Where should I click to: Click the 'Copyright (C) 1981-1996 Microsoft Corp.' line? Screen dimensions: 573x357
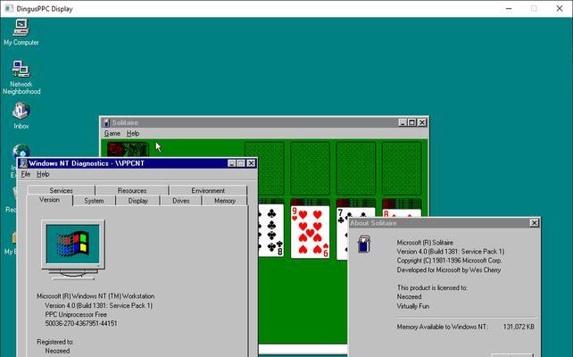[449, 261]
